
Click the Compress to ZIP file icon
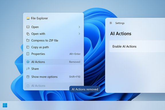coord(28,40)
